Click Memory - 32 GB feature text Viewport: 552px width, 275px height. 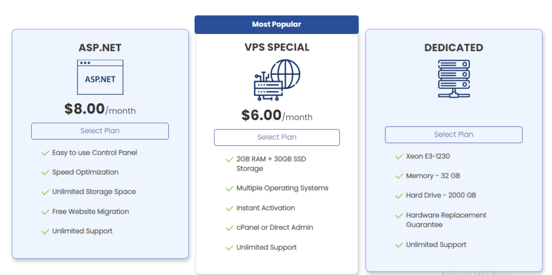433,176
